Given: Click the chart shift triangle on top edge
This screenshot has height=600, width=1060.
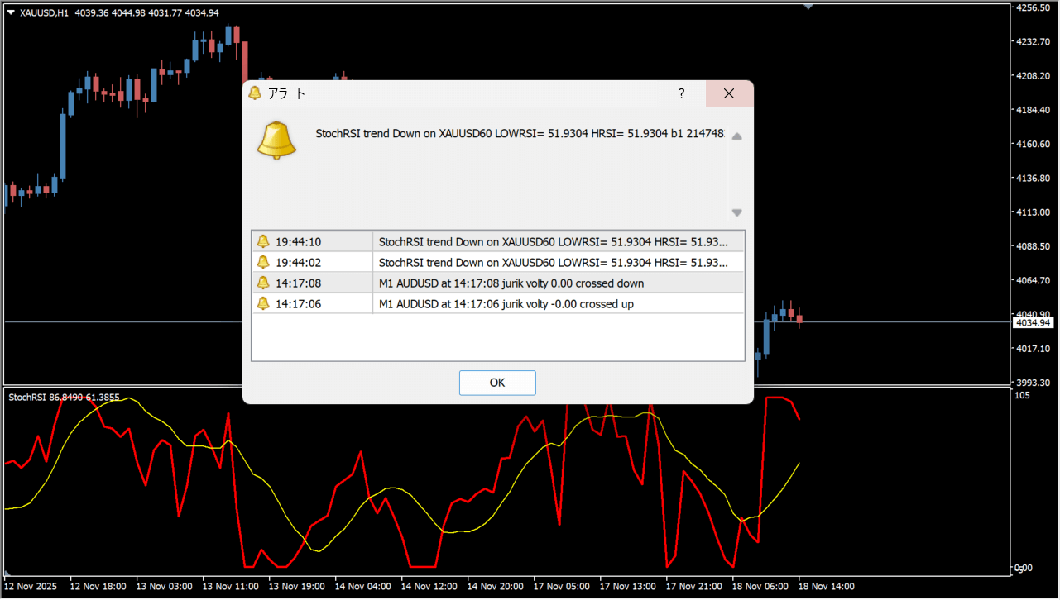Looking at the screenshot, I should (x=808, y=6).
